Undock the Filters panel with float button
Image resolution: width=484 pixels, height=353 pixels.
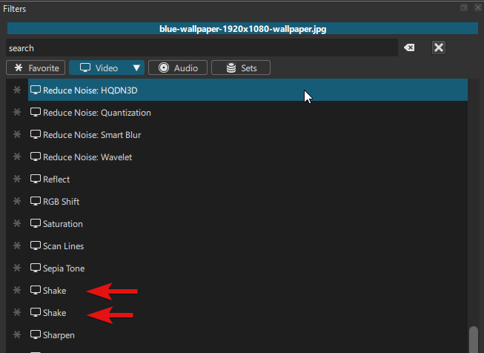coord(464,7)
